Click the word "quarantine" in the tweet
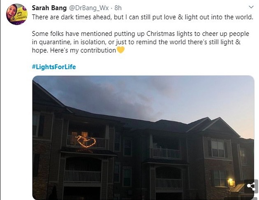This screenshot has width=259, height=200. 58,42
